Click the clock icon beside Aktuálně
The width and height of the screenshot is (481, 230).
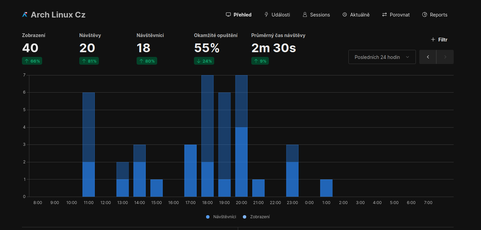345,15
